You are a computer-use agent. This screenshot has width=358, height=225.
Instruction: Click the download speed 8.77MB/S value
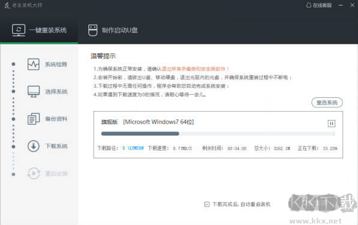tap(182, 148)
